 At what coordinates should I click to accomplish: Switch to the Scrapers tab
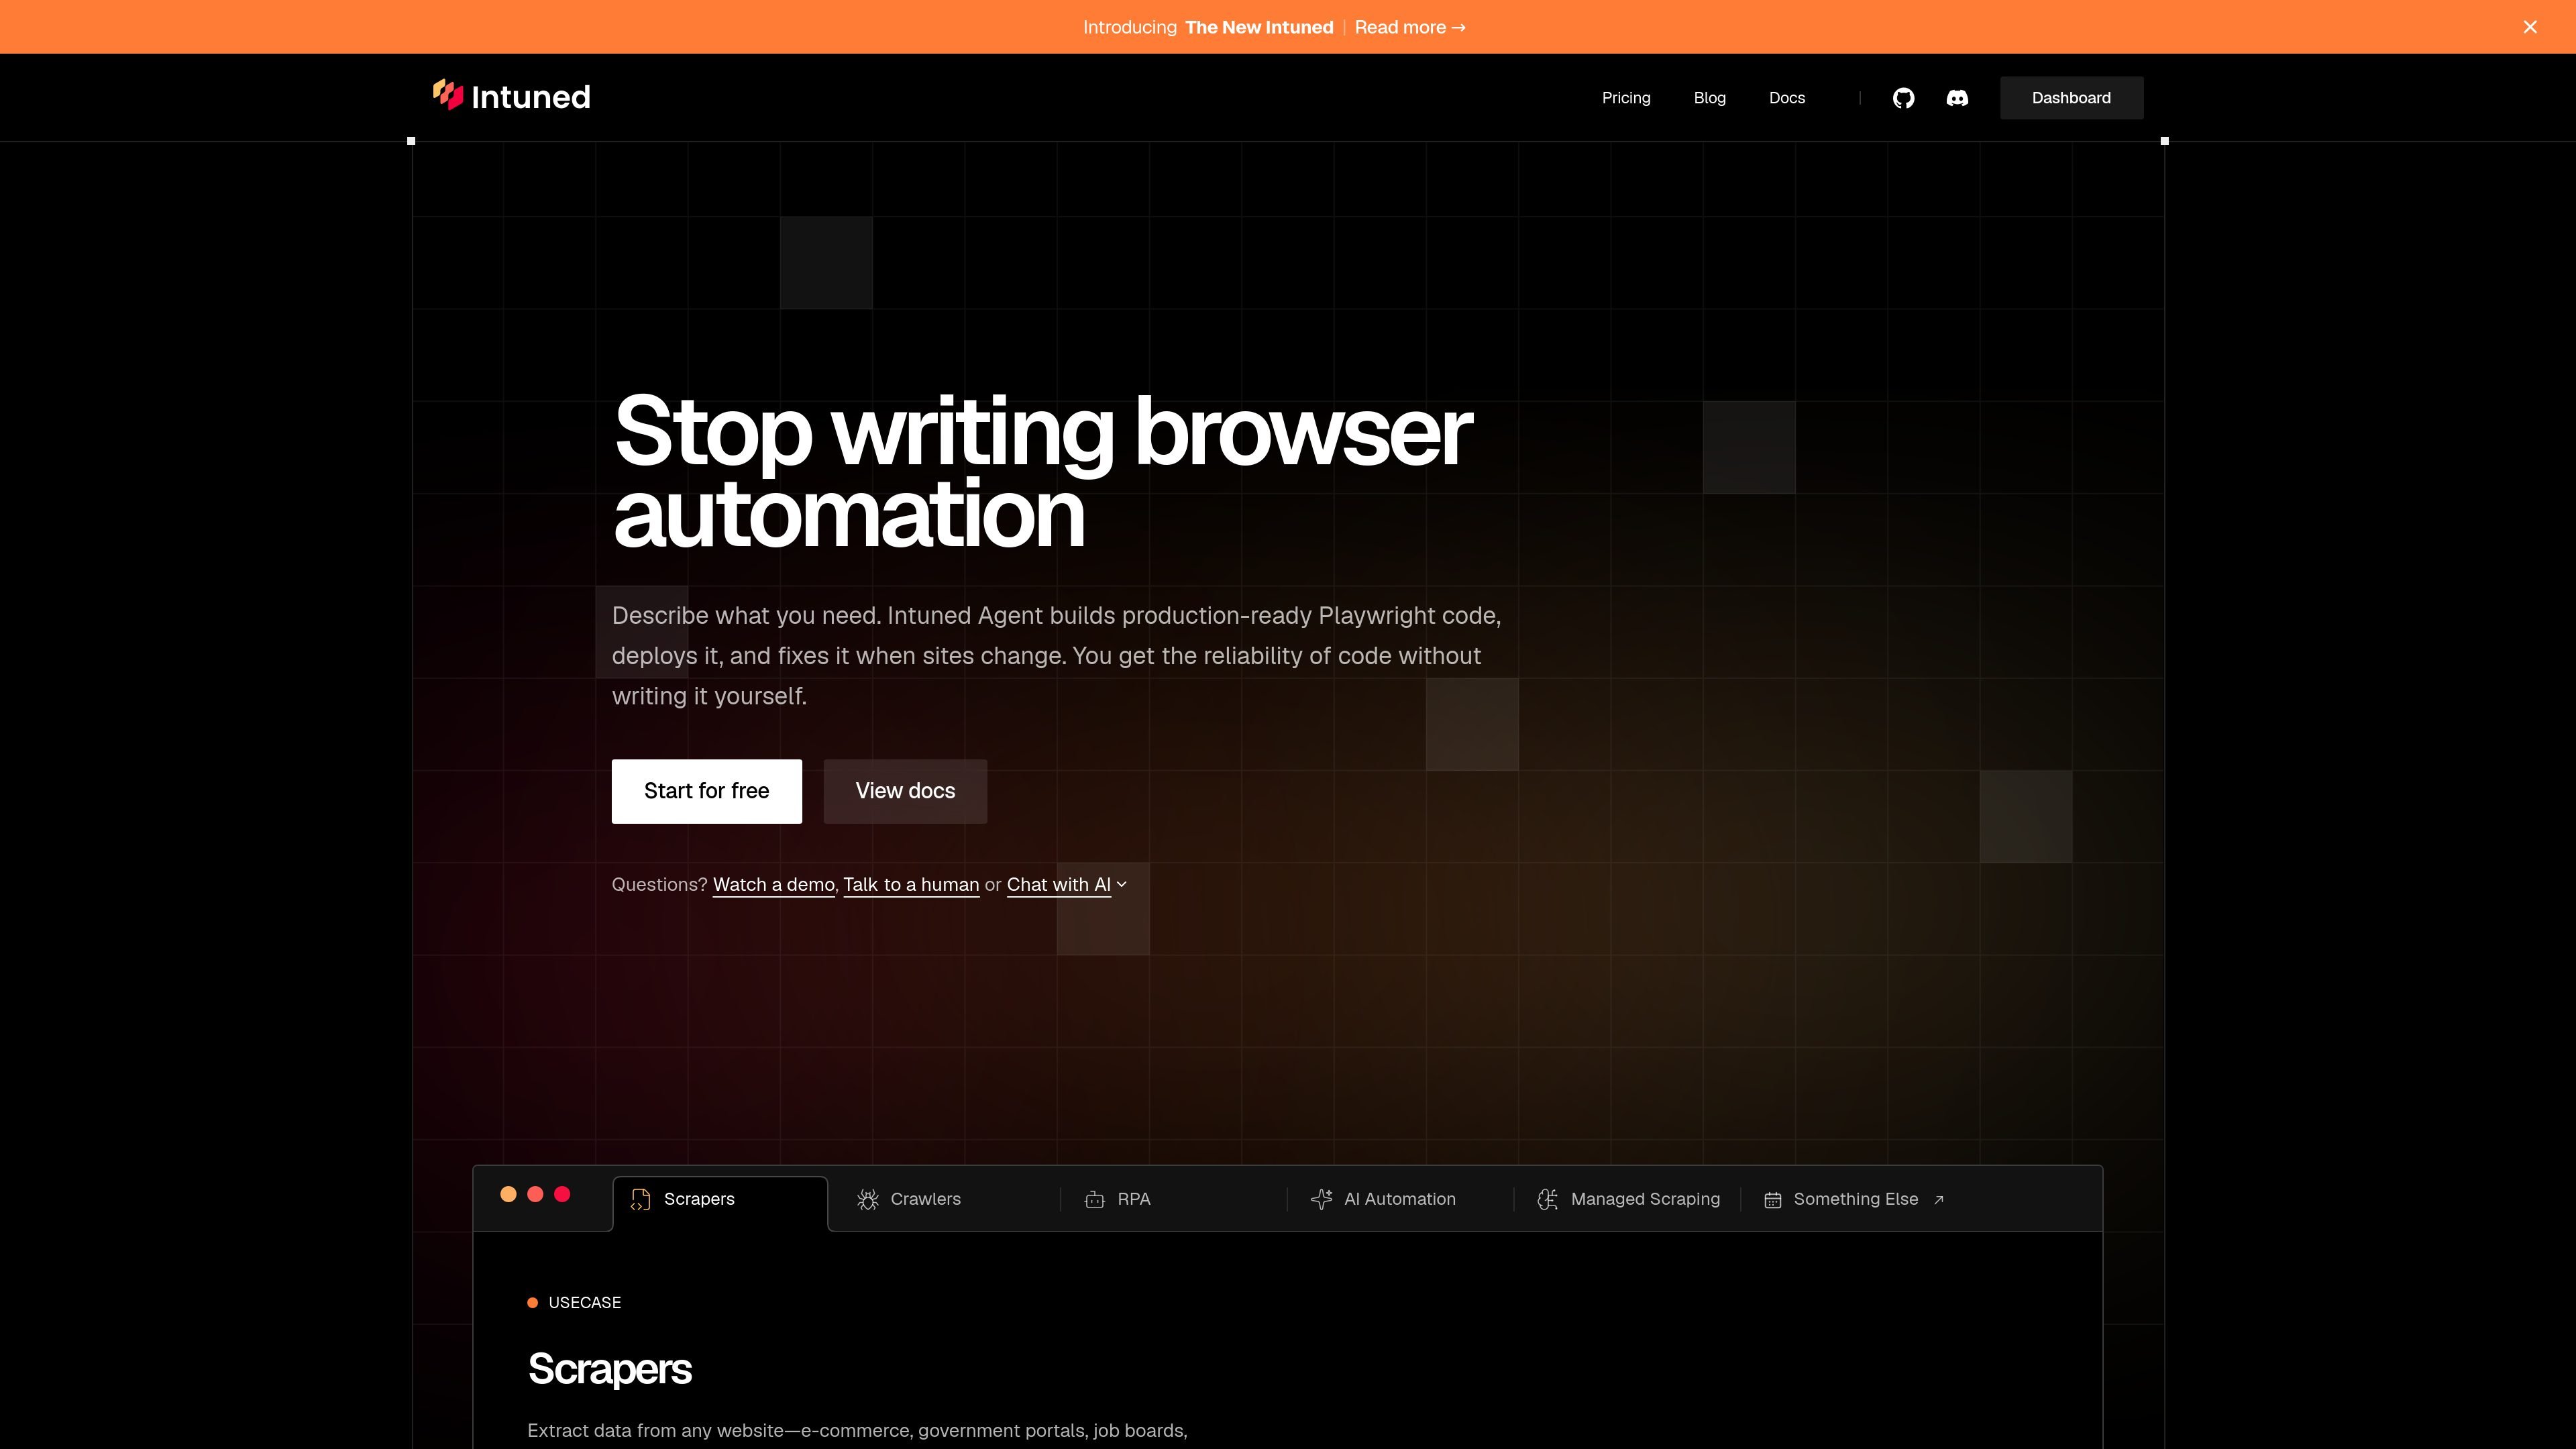click(720, 1203)
